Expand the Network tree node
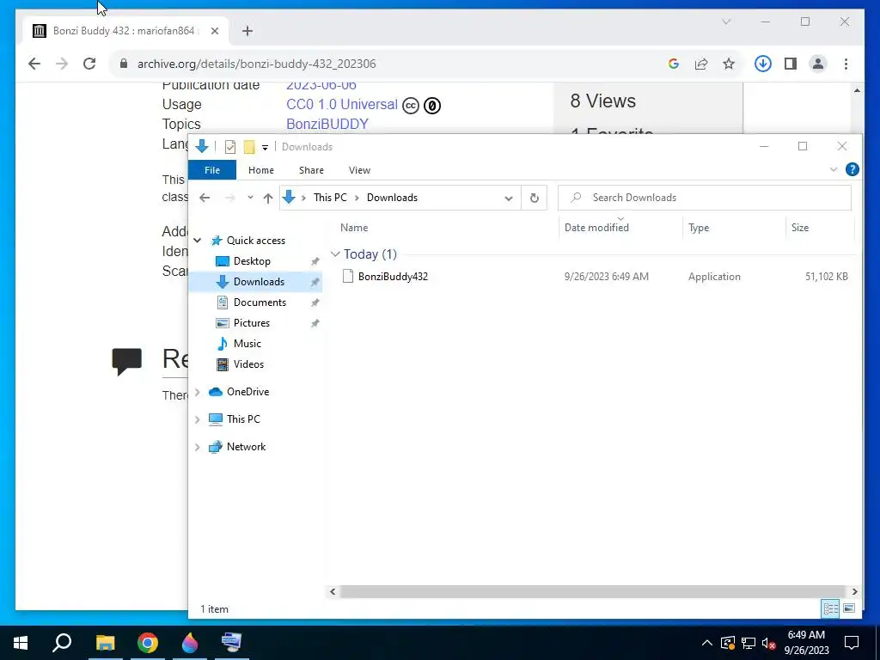The image size is (880, 660). pos(197,447)
